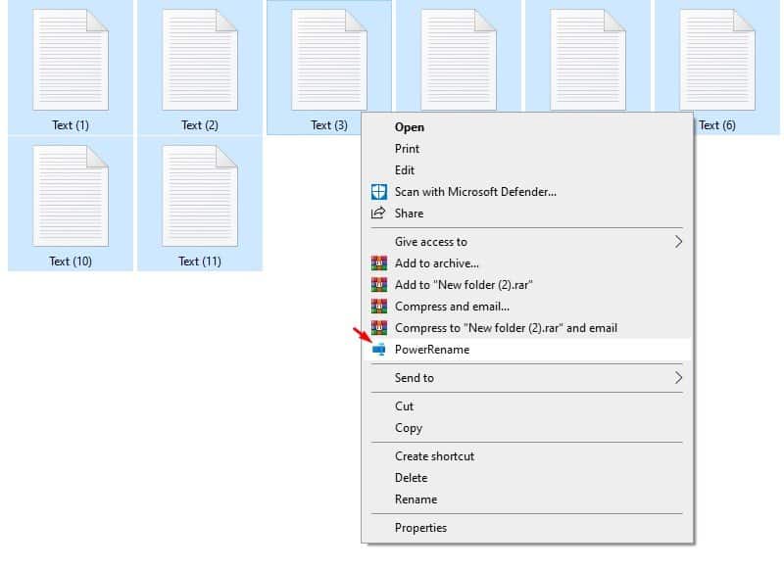Screen dimensions: 784x570
Task: Select the Text (6) file icon
Action: click(717, 60)
